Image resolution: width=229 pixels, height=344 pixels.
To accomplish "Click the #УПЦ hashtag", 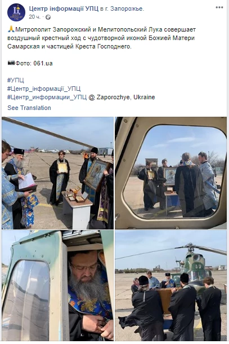I will tap(16, 80).
